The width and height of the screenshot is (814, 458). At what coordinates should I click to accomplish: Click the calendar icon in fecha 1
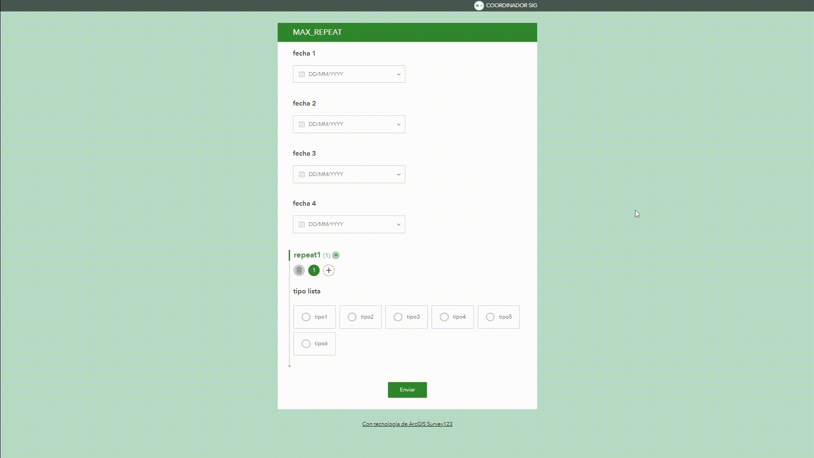[302, 74]
